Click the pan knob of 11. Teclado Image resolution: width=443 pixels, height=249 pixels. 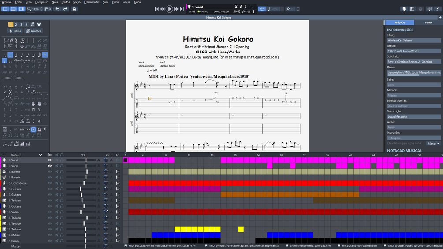(106, 218)
